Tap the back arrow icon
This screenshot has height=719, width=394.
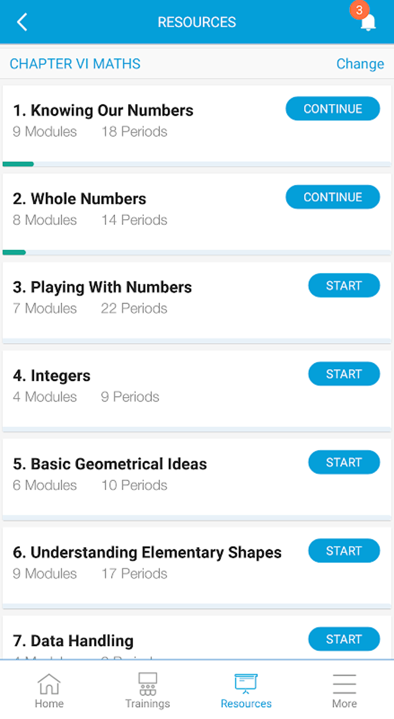click(x=22, y=22)
